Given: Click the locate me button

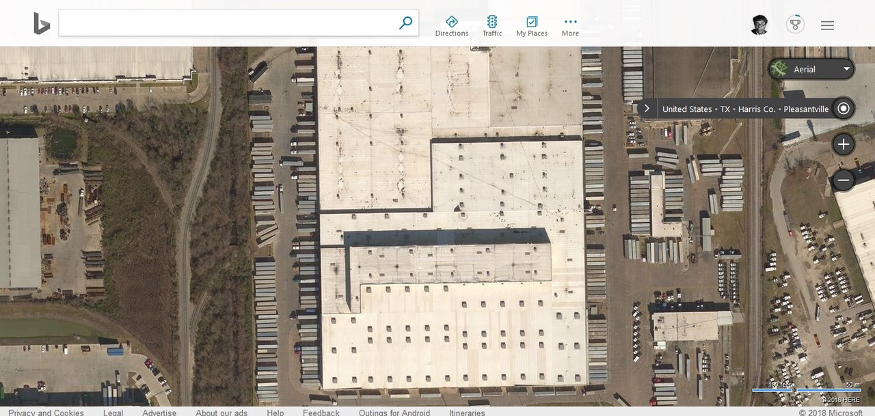Looking at the screenshot, I should click(844, 109).
